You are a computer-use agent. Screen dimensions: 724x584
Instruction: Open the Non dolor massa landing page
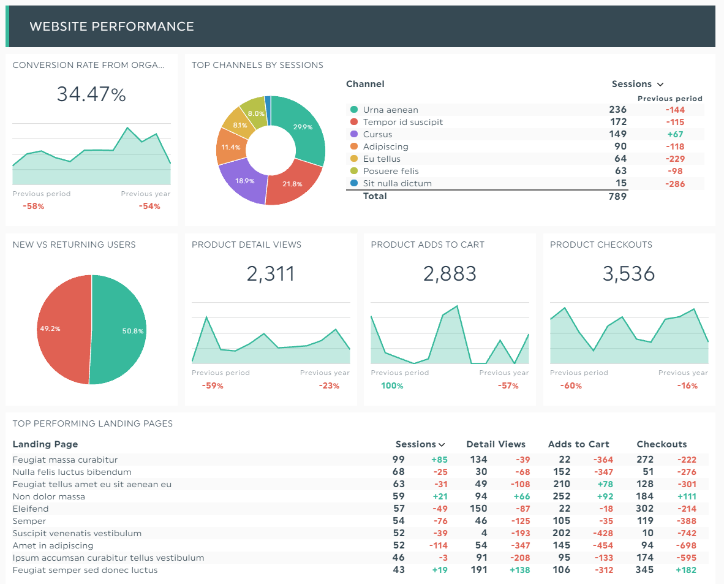click(49, 496)
